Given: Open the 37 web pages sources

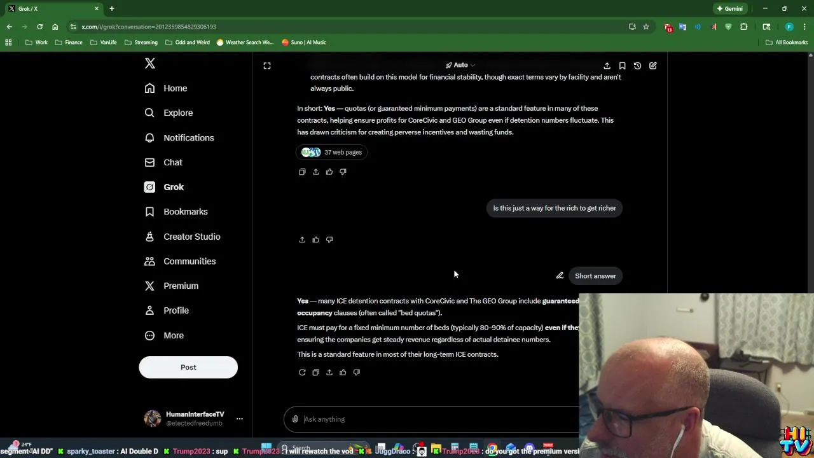Looking at the screenshot, I should (x=332, y=152).
